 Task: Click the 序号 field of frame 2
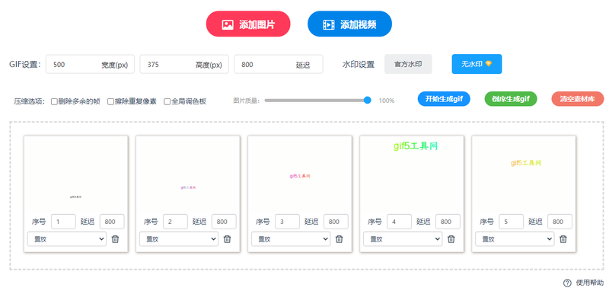tap(175, 222)
